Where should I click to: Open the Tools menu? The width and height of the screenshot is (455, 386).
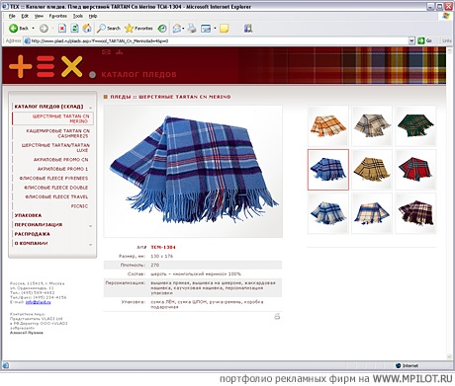(x=78, y=16)
